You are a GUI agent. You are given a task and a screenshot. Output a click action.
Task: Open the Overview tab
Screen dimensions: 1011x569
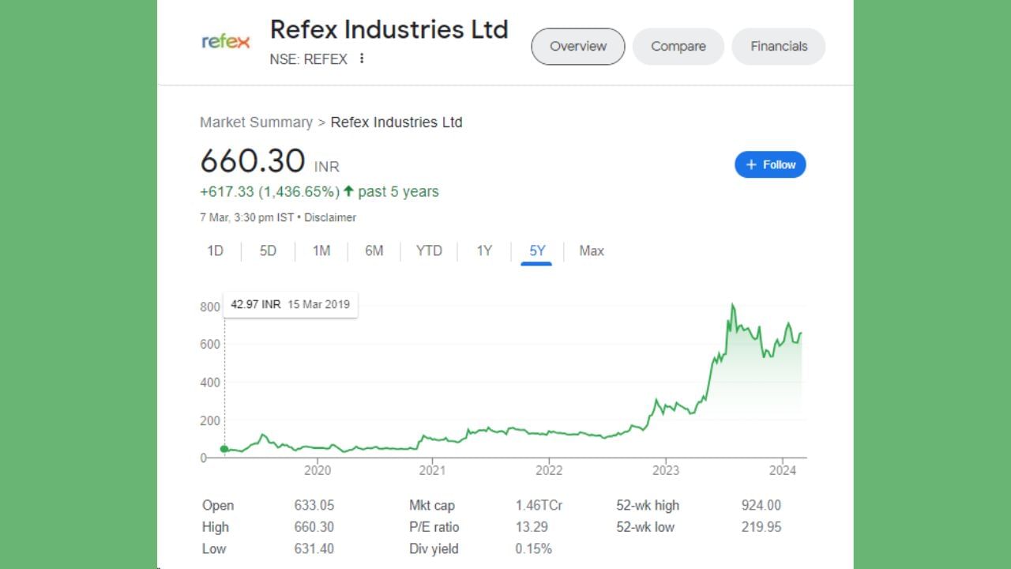coord(577,47)
